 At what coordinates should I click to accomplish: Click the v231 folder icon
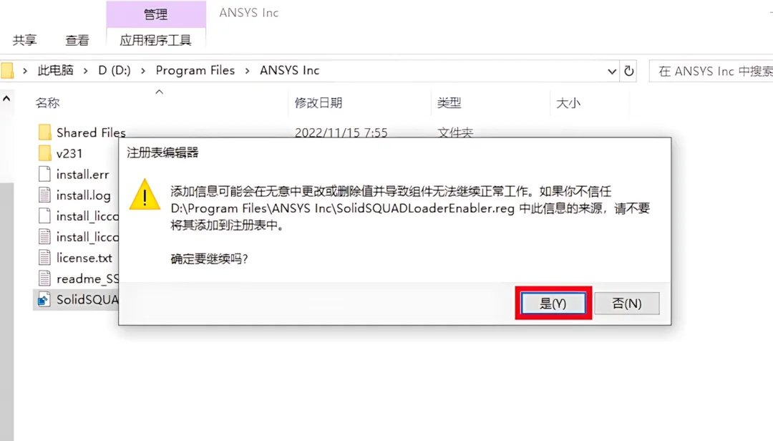pyautogui.click(x=44, y=153)
